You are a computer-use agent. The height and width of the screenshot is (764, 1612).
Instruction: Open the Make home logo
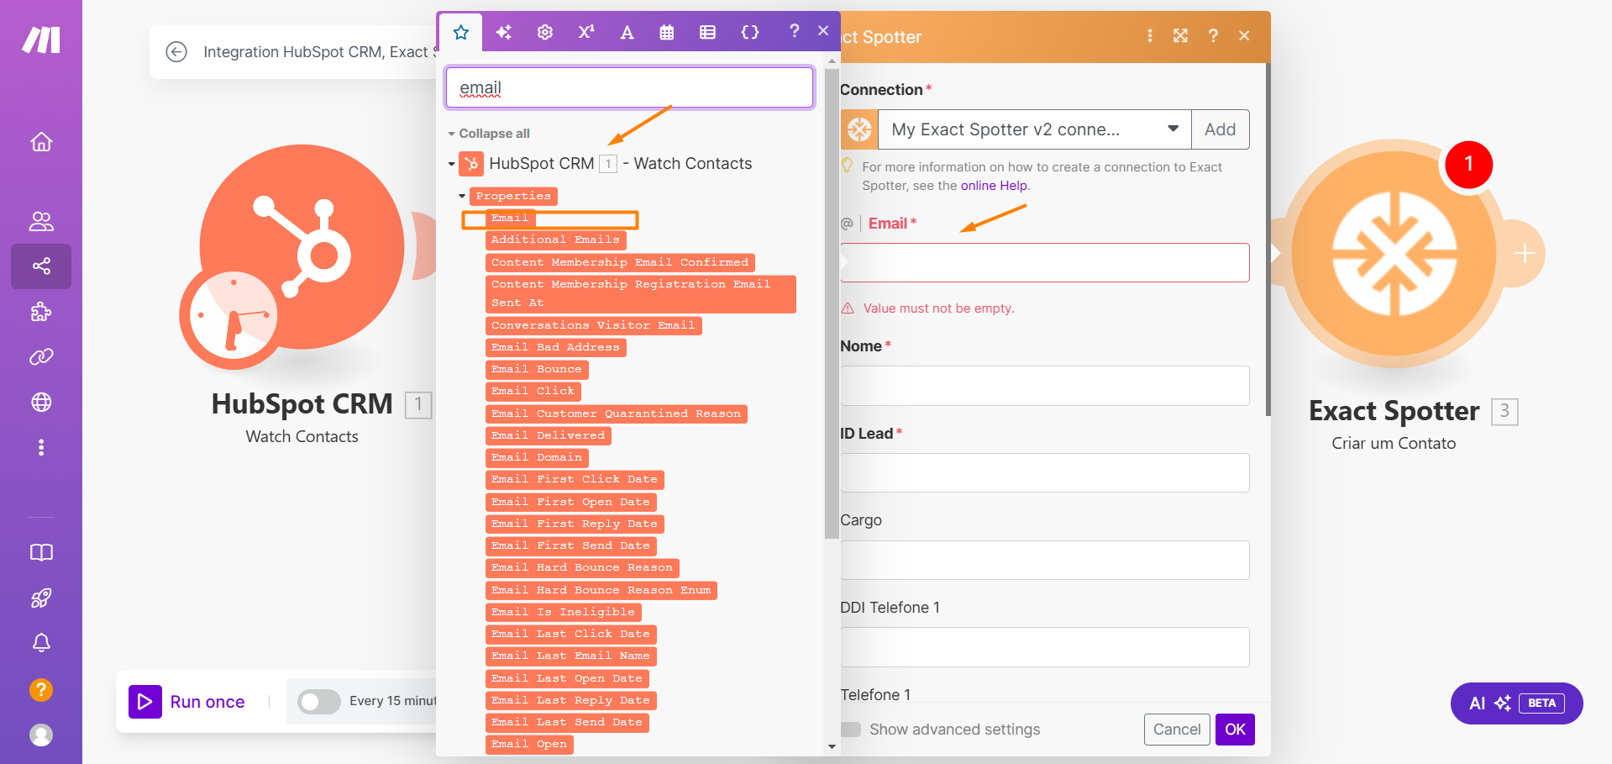(x=41, y=40)
